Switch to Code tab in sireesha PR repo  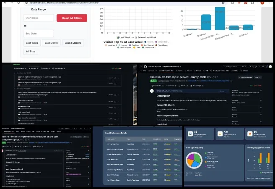(x=143, y=71)
